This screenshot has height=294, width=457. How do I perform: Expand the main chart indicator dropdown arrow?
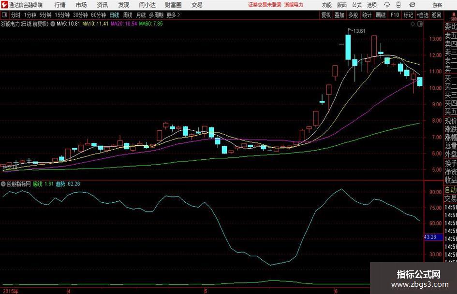coord(53,24)
